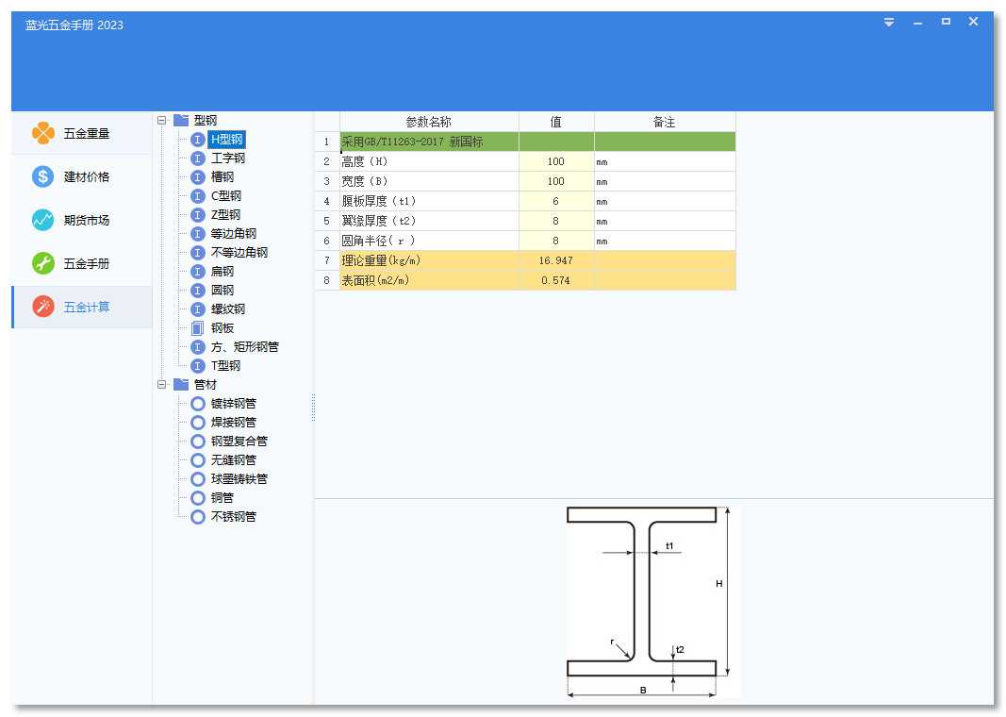Click the 无缝钢管 ring icon

click(198, 460)
